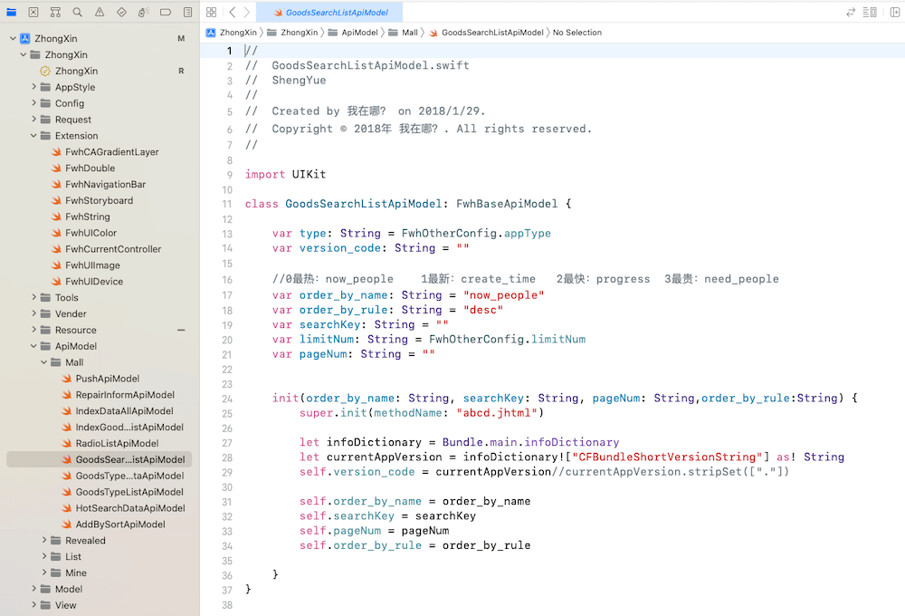Switch to the Symbol navigator
905x616 pixels.
(55, 12)
